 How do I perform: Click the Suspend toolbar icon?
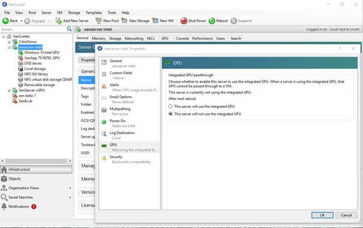233,21
